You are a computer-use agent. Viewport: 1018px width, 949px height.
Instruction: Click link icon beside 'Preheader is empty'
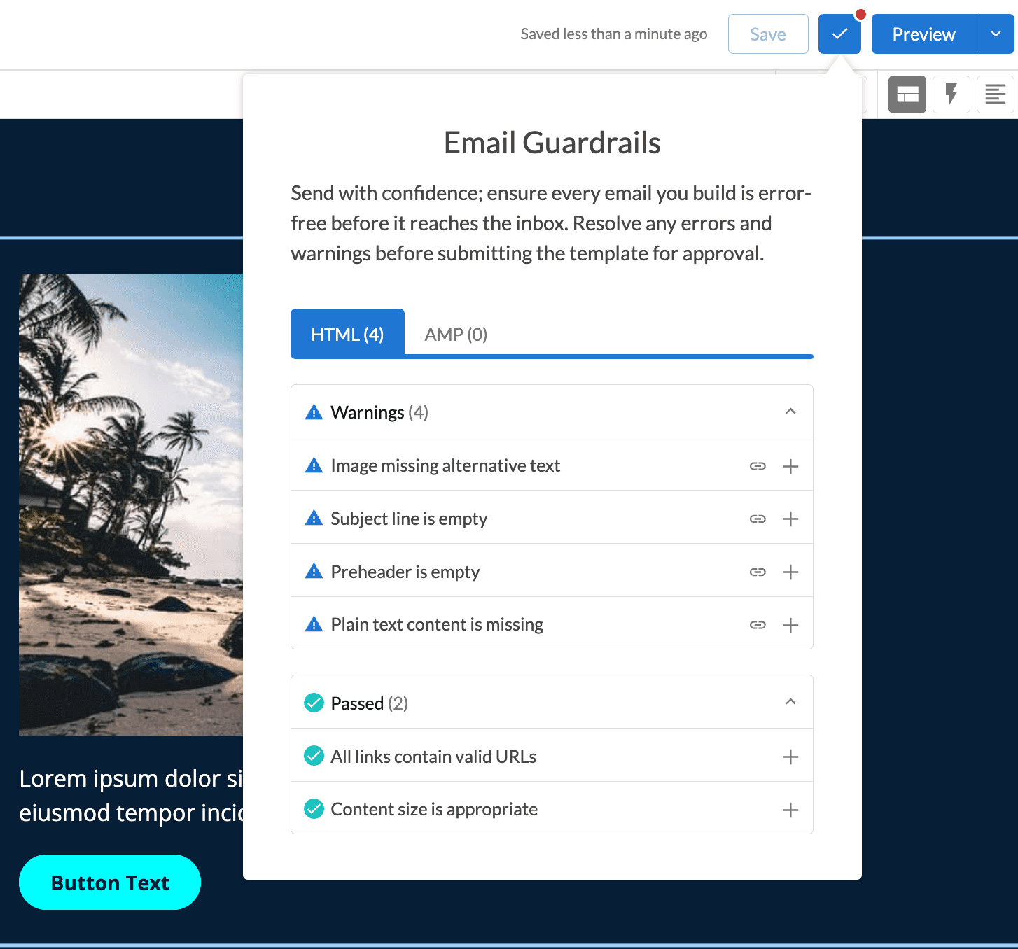pos(758,572)
